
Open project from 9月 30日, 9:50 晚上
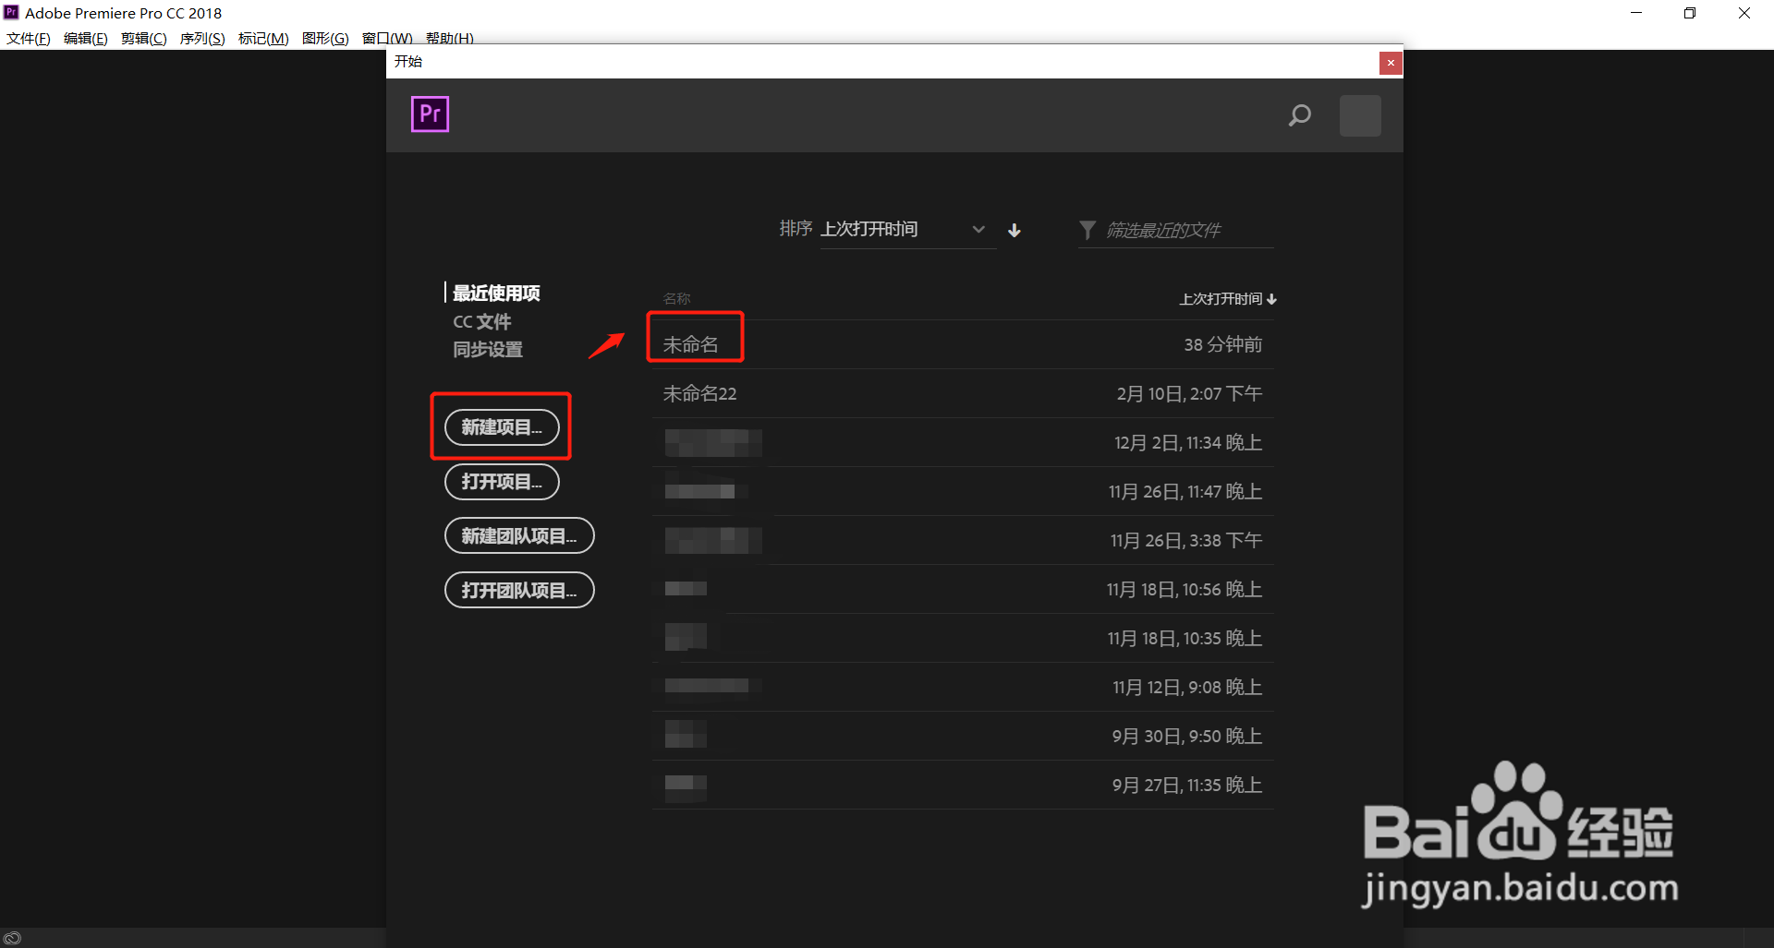[963, 736]
